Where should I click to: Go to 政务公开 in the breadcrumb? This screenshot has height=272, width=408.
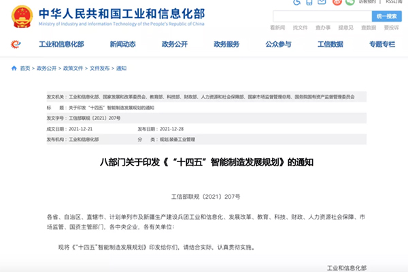tap(46, 69)
